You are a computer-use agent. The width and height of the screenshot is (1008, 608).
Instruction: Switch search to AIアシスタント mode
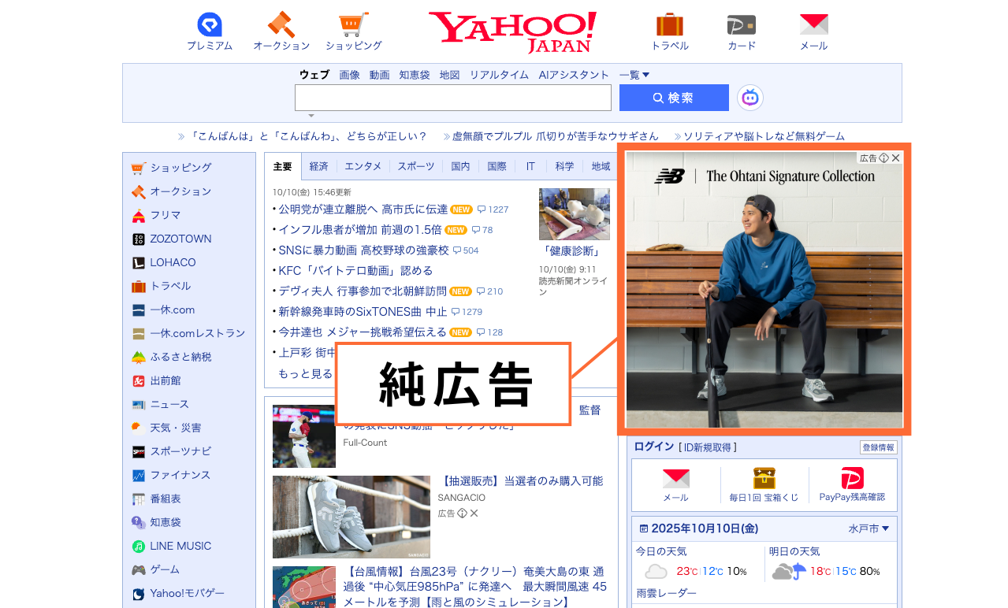[574, 75]
